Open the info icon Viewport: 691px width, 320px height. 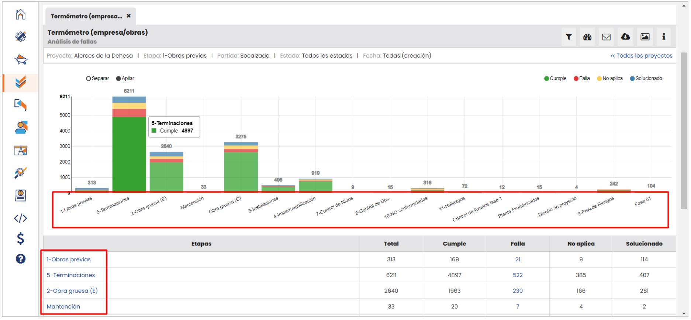pyautogui.click(x=663, y=37)
